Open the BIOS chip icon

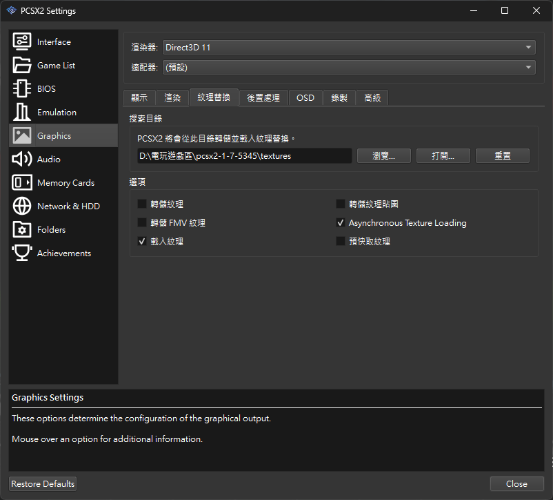(22, 89)
